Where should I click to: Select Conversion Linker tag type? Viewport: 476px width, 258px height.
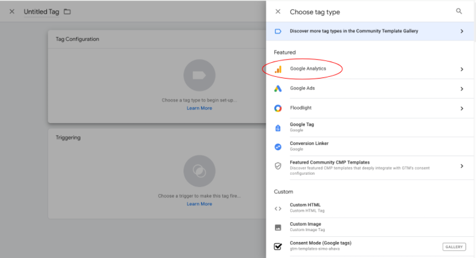point(370,146)
